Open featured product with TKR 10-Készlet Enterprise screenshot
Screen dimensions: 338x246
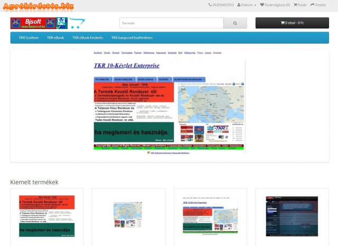(x=210, y=215)
